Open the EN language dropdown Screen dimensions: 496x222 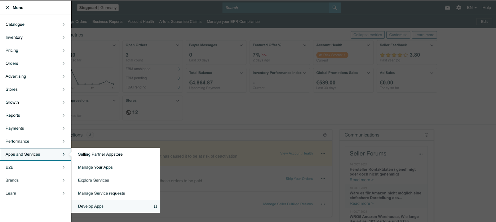[x=472, y=8]
